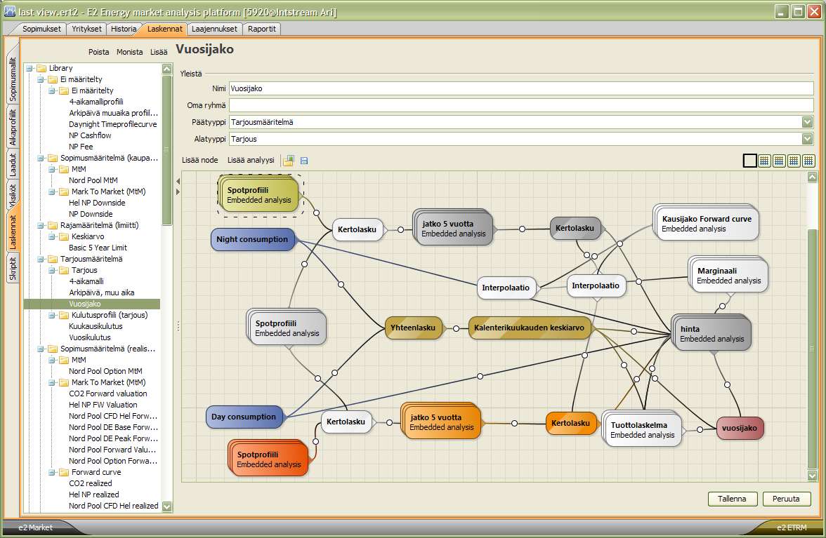Select the blank layout view icon
826x538 pixels.
click(749, 161)
